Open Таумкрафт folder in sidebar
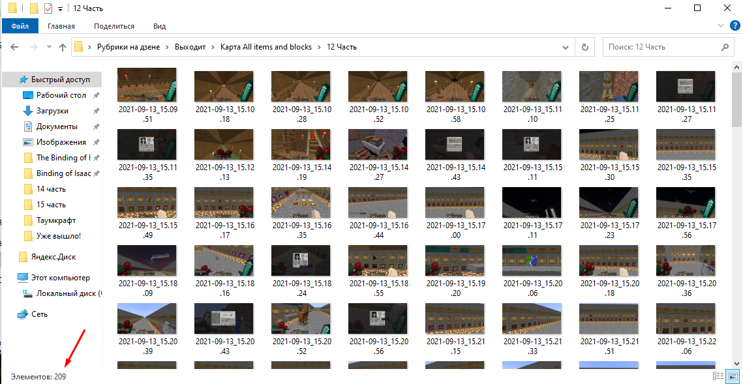 55,220
